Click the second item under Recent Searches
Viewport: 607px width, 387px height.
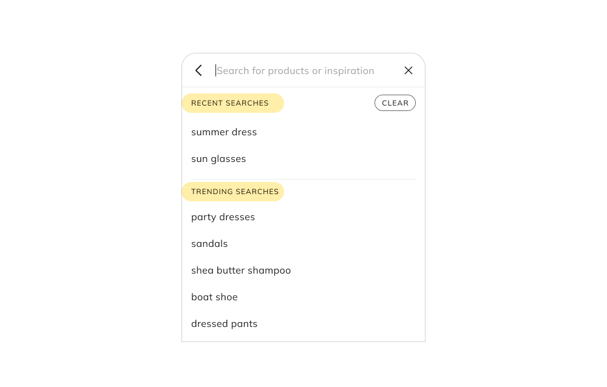tap(219, 159)
